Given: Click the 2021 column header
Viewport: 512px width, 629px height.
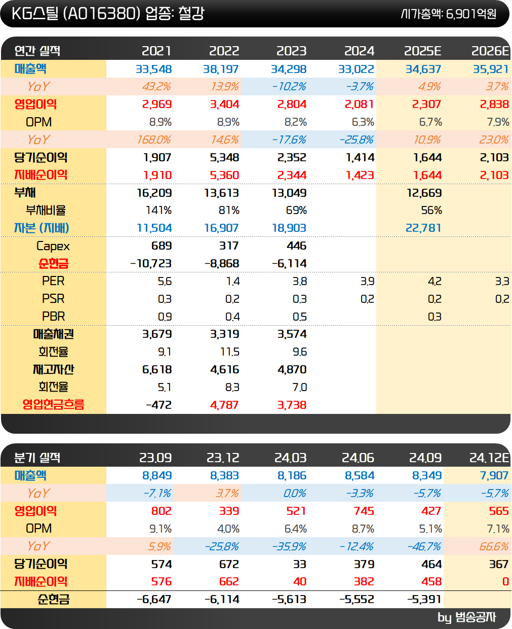Looking at the screenshot, I should 156,51.
